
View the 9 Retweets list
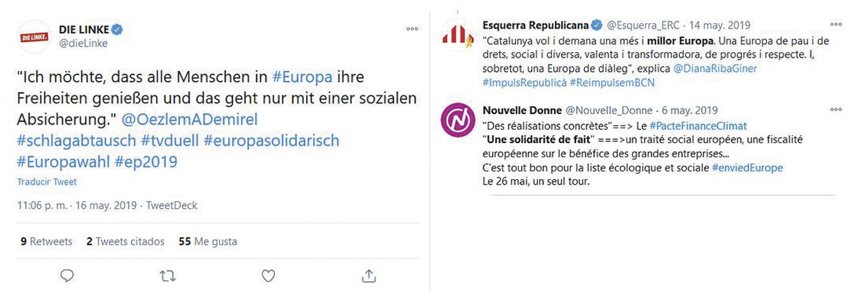tap(46, 241)
